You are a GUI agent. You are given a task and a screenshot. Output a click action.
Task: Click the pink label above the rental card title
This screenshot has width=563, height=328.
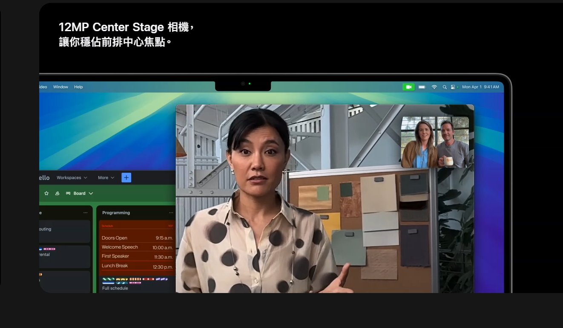[x=49, y=249]
